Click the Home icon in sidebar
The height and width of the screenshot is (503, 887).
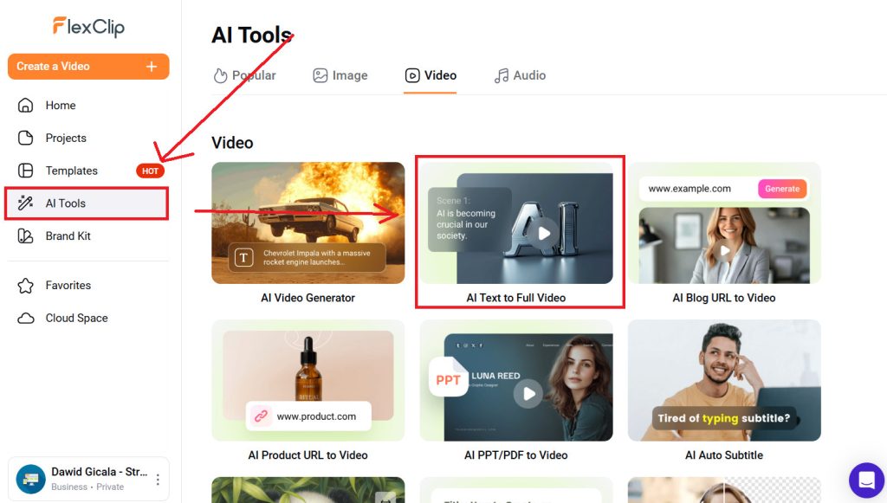pyautogui.click(x=26, y=106)
